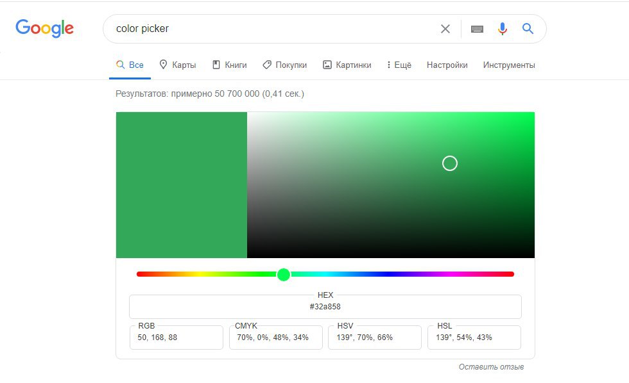Click the HSV field '139°, 70%, 66%'
This screenshot has height=383, width=629.
[x=375, y=338]
